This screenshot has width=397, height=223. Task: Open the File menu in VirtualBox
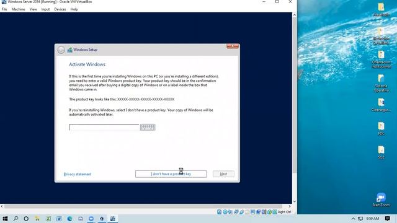tap(4, 9)
